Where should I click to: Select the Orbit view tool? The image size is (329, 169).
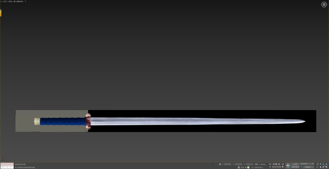click(x=323, y=167)
